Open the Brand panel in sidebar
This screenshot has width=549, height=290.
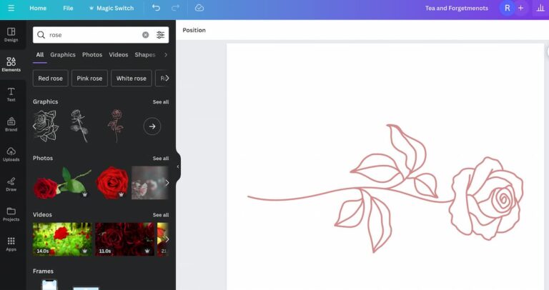(x=11, y=124)
